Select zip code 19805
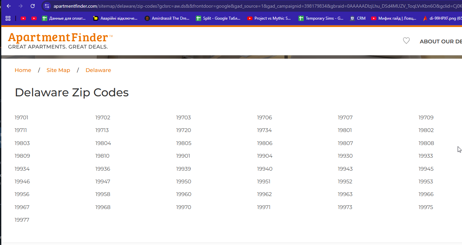Screen dimensions: 462x245 point(184,143)
